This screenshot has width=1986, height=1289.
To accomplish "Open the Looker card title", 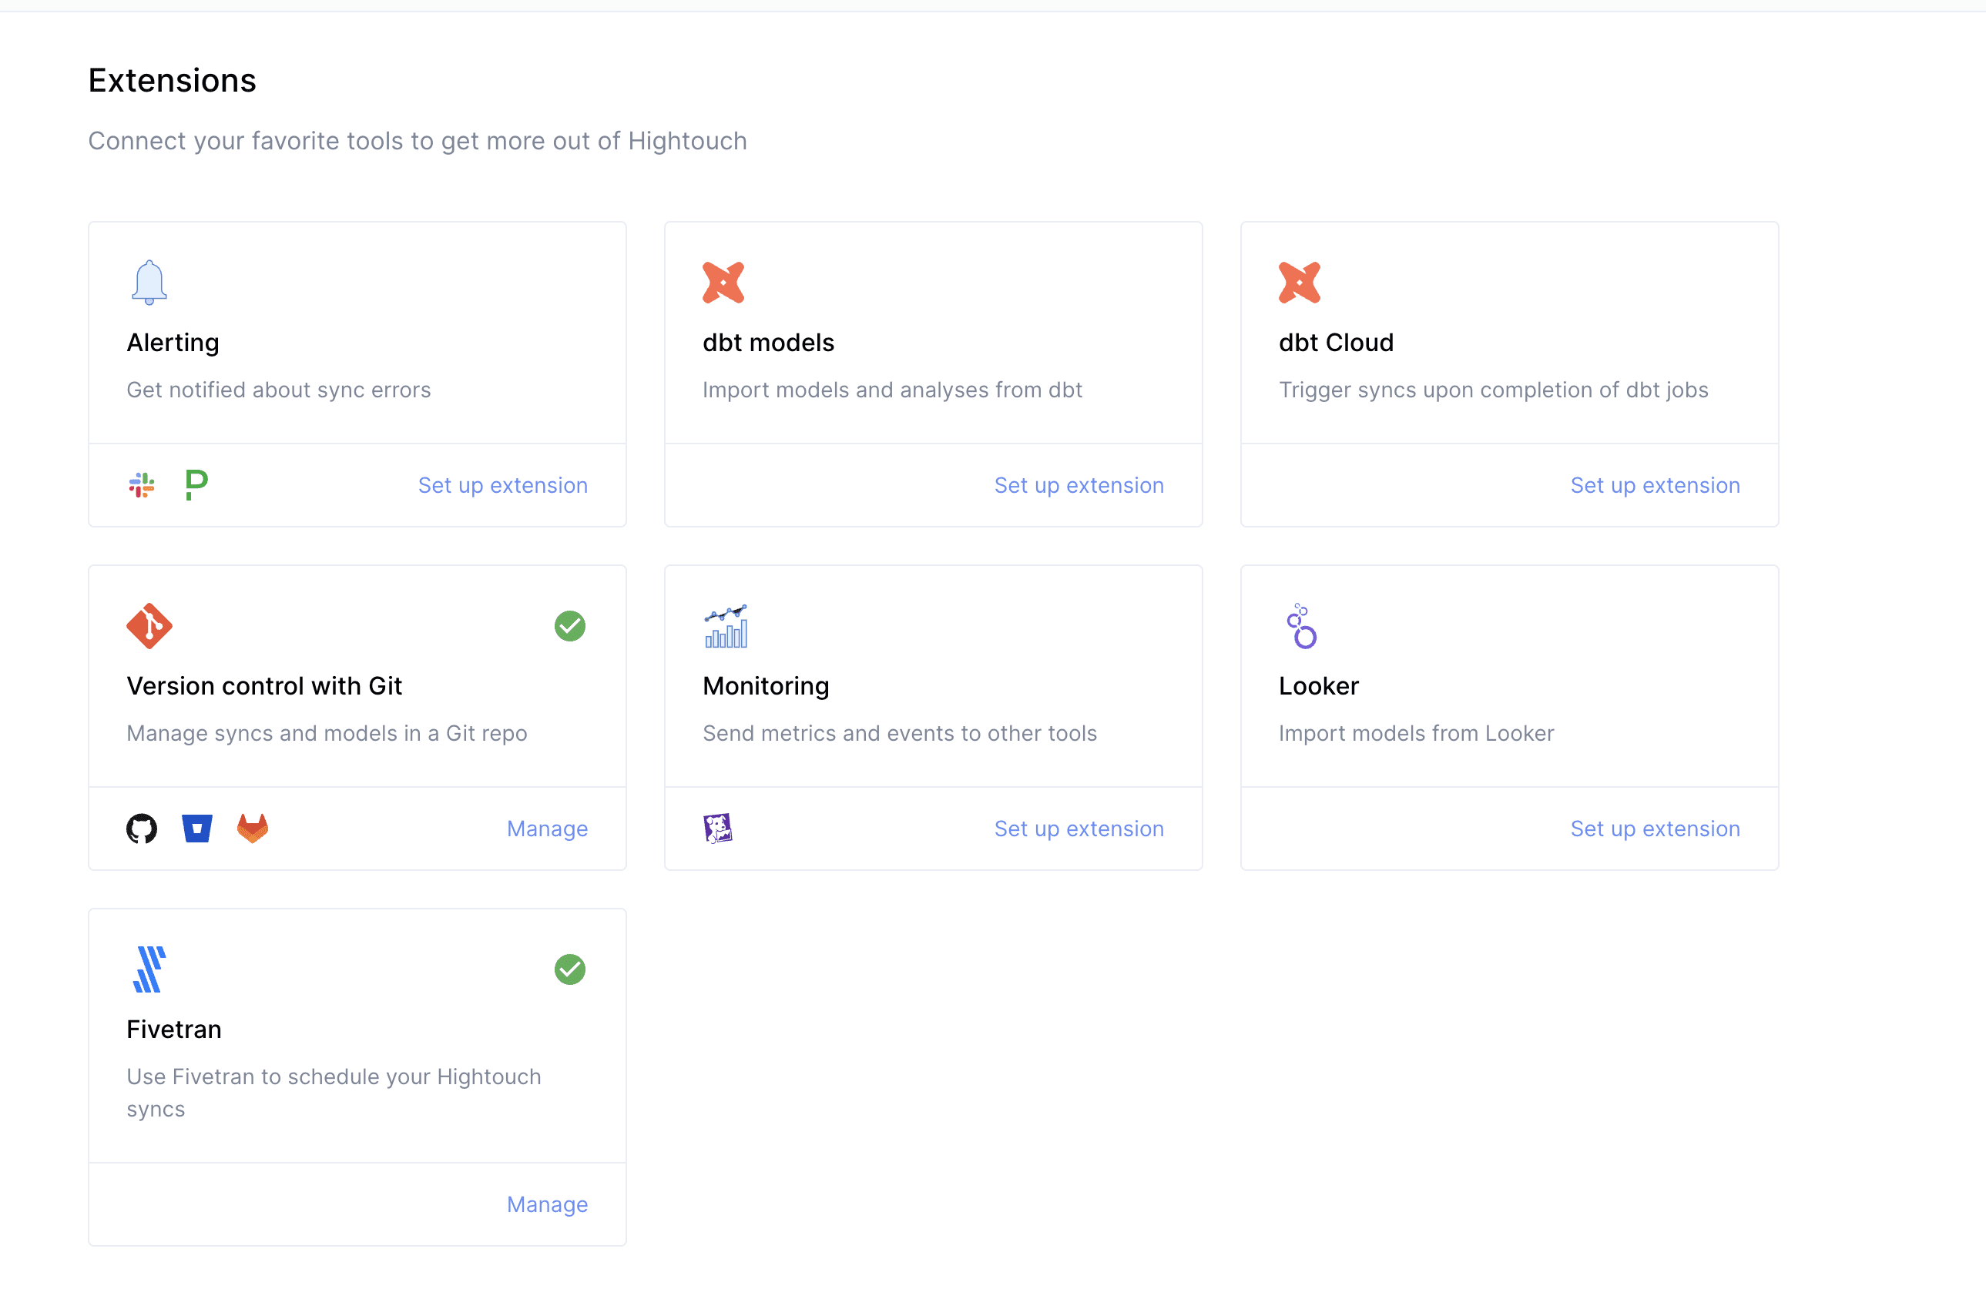I will (1318, 686).
